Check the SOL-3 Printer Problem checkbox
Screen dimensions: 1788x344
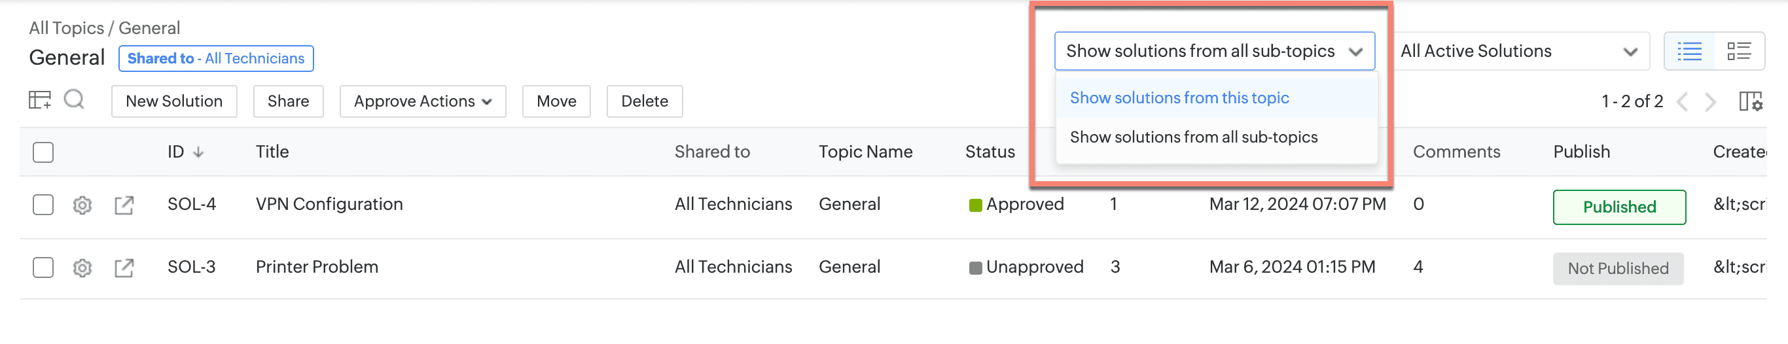tap(43, 267)
